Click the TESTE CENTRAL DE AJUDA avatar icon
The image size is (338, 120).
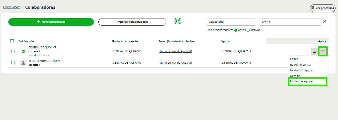tap(23, 63)
